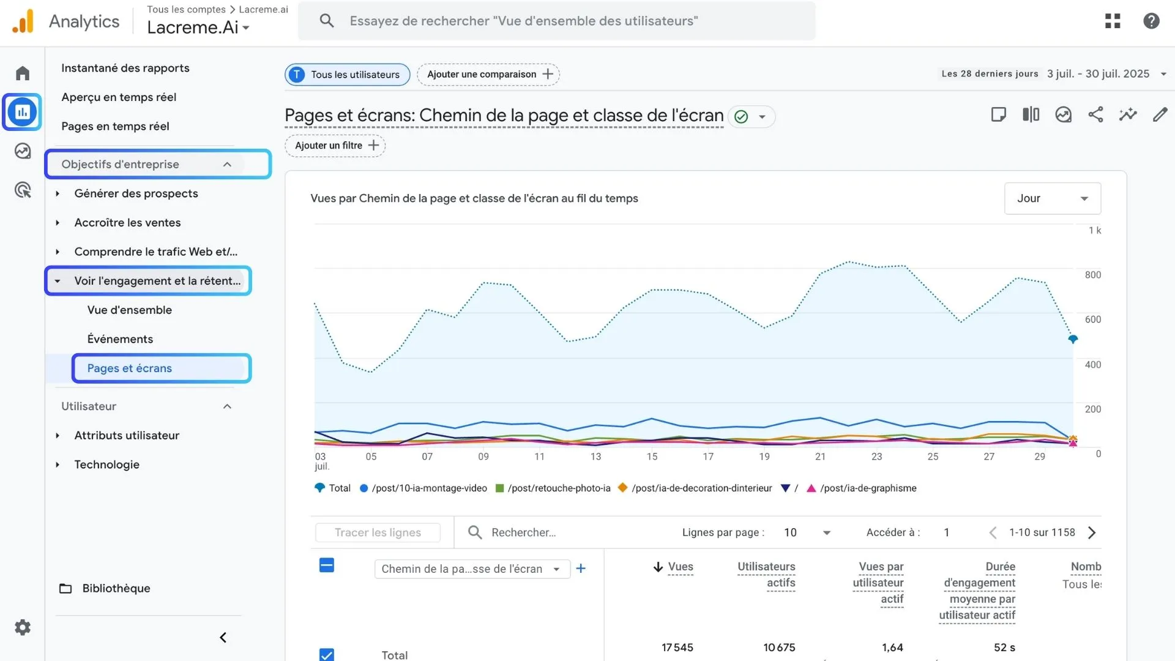Open the comparison panel icon
This screenshot has width=1175, height=661.
(1031, 114)
